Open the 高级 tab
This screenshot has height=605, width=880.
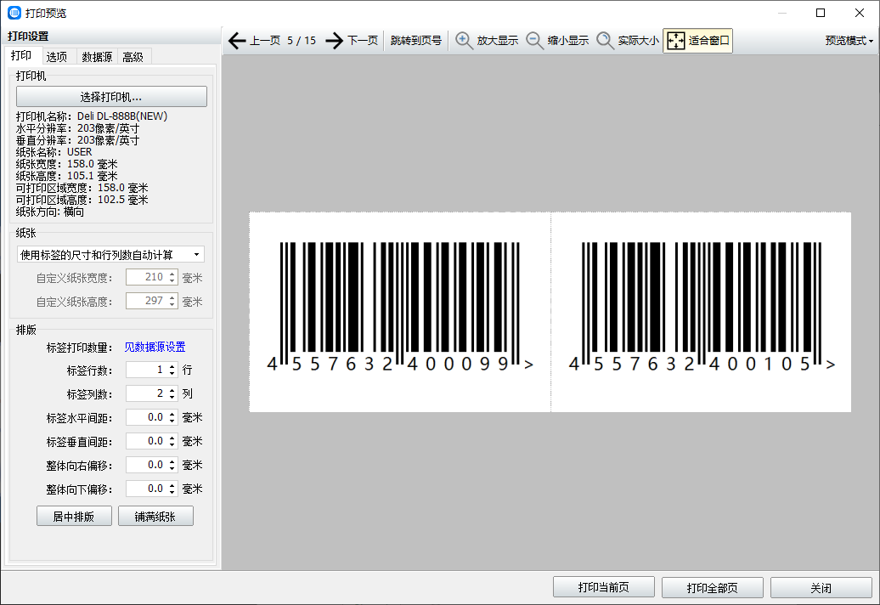coord(133,57)
